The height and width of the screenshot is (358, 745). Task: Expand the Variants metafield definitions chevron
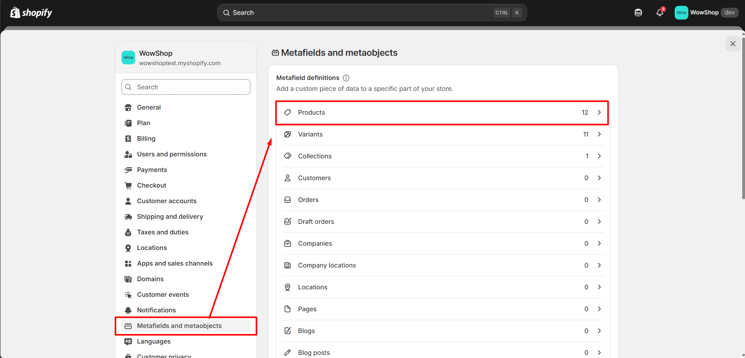[599, 134]
